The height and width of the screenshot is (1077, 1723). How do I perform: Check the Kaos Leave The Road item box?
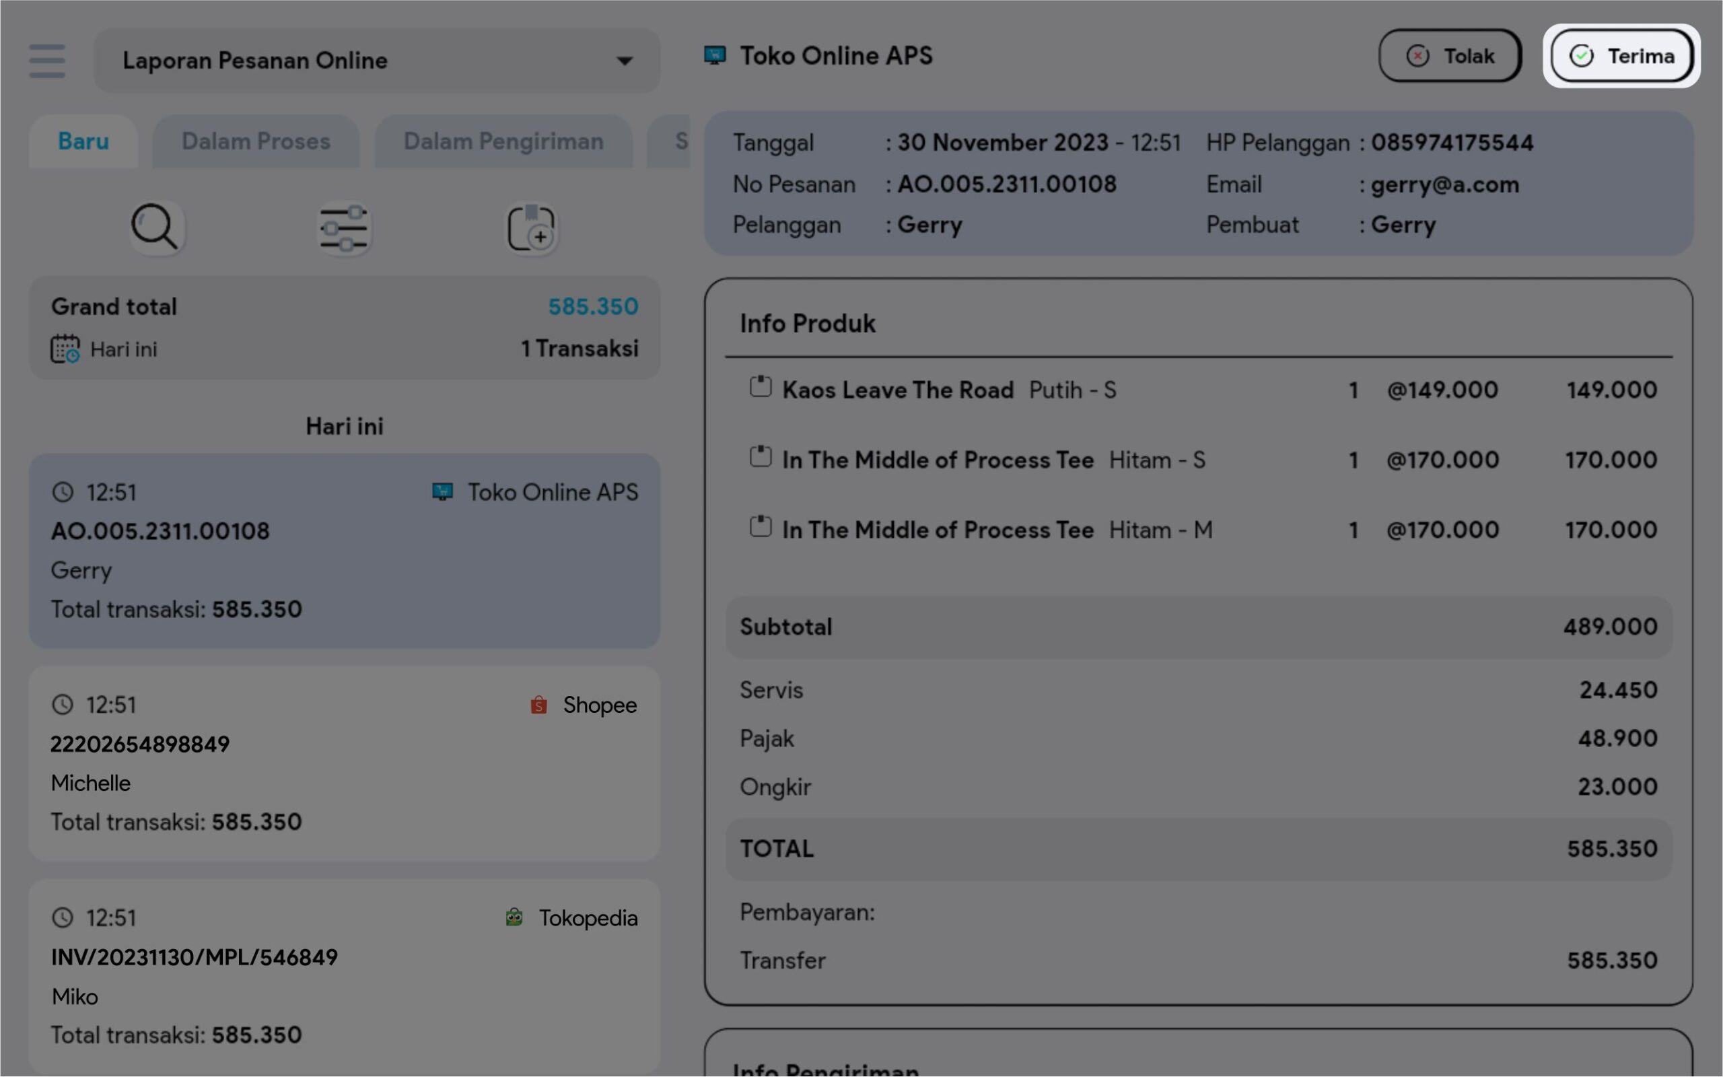(761, 387)
